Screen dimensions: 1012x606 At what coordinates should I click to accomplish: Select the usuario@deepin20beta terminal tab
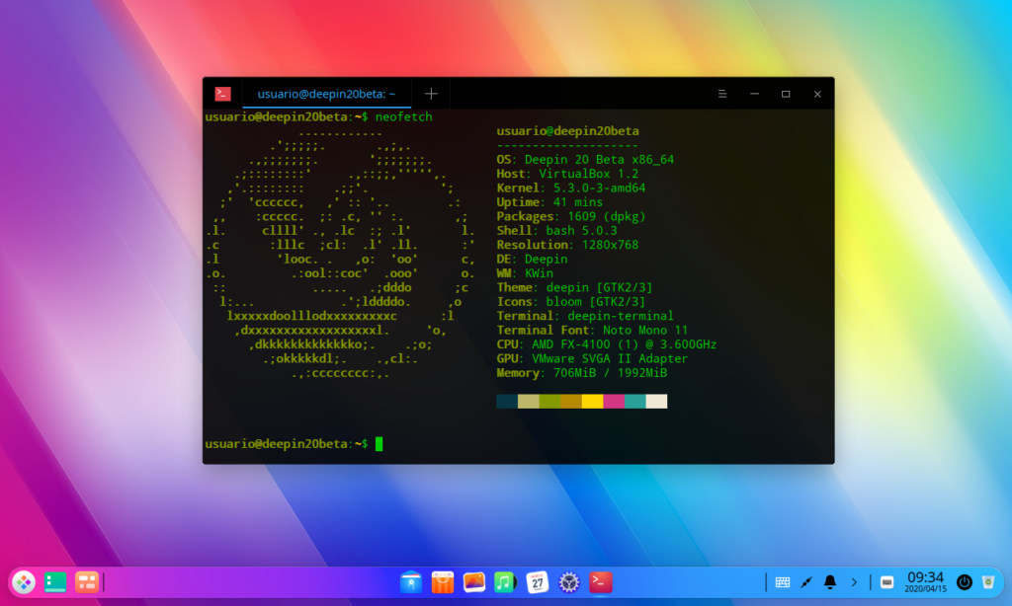pyautogui.click(x=326, y=94)
